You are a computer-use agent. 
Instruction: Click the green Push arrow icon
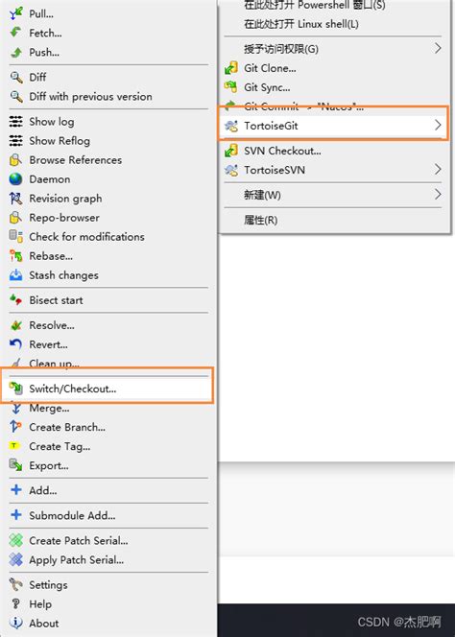(x=16, y=52)
